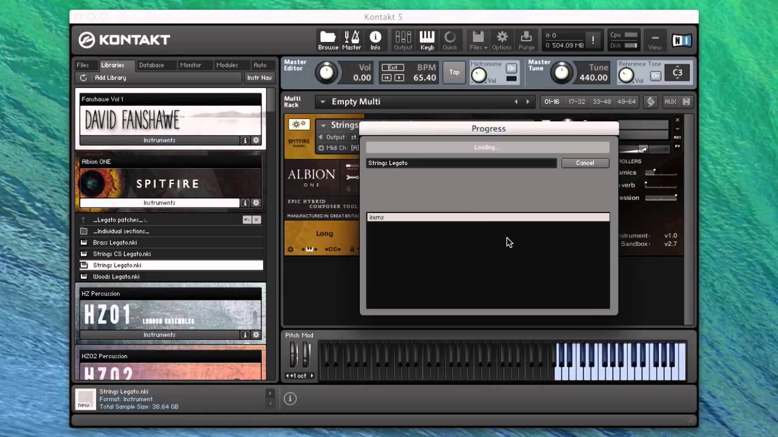Toggle Reference Tone On button
778x437 pixels.
pos(655,76)
